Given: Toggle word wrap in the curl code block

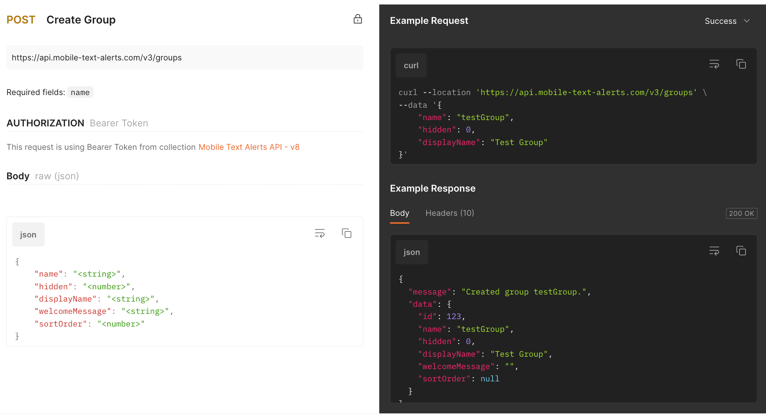Looking at the screenshot, I should 714,64.
